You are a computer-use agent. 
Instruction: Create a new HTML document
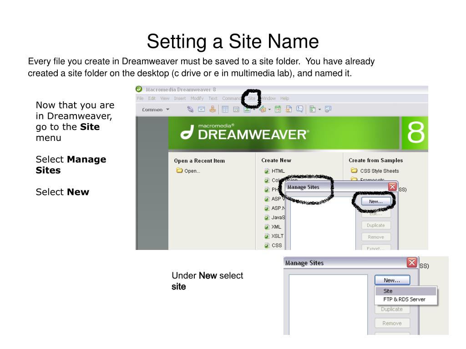278,171
